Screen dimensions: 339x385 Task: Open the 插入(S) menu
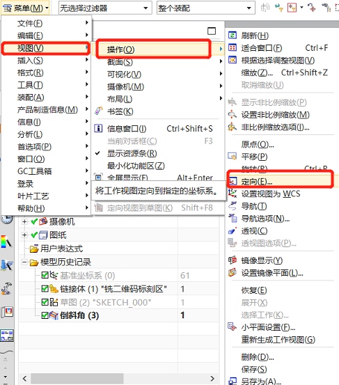(47, 60)
